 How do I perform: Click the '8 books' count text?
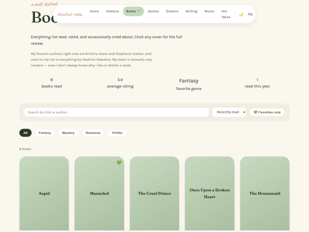pyautogui.click(x=25, y=149)
